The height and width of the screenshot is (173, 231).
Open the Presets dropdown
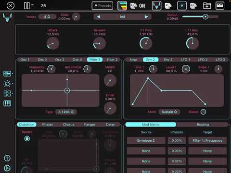pyautogui.click(x=103, y=6)
